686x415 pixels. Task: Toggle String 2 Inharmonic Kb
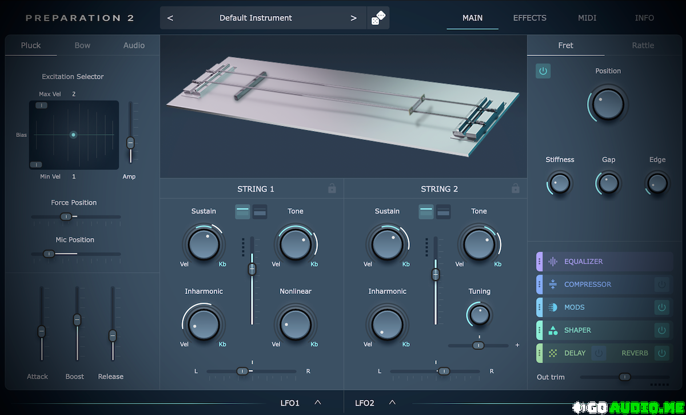[x=406, y=344]
